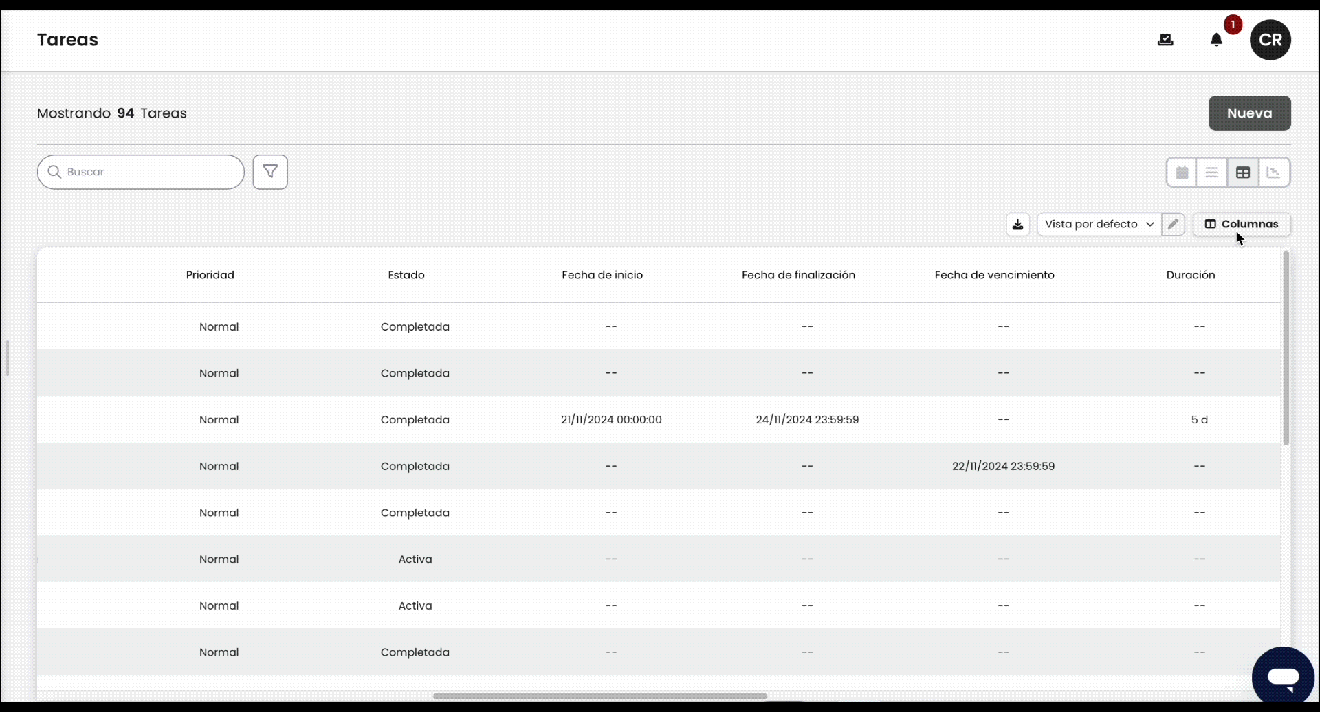
Task: Click the Mostrando 94 Tareas counter
Action: pos(112,113)
